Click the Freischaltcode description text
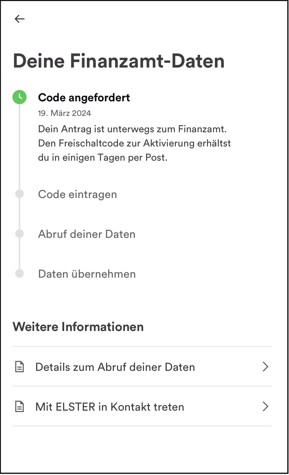The image size is (289, 475). pyautogui.click(x=135, y=143)
